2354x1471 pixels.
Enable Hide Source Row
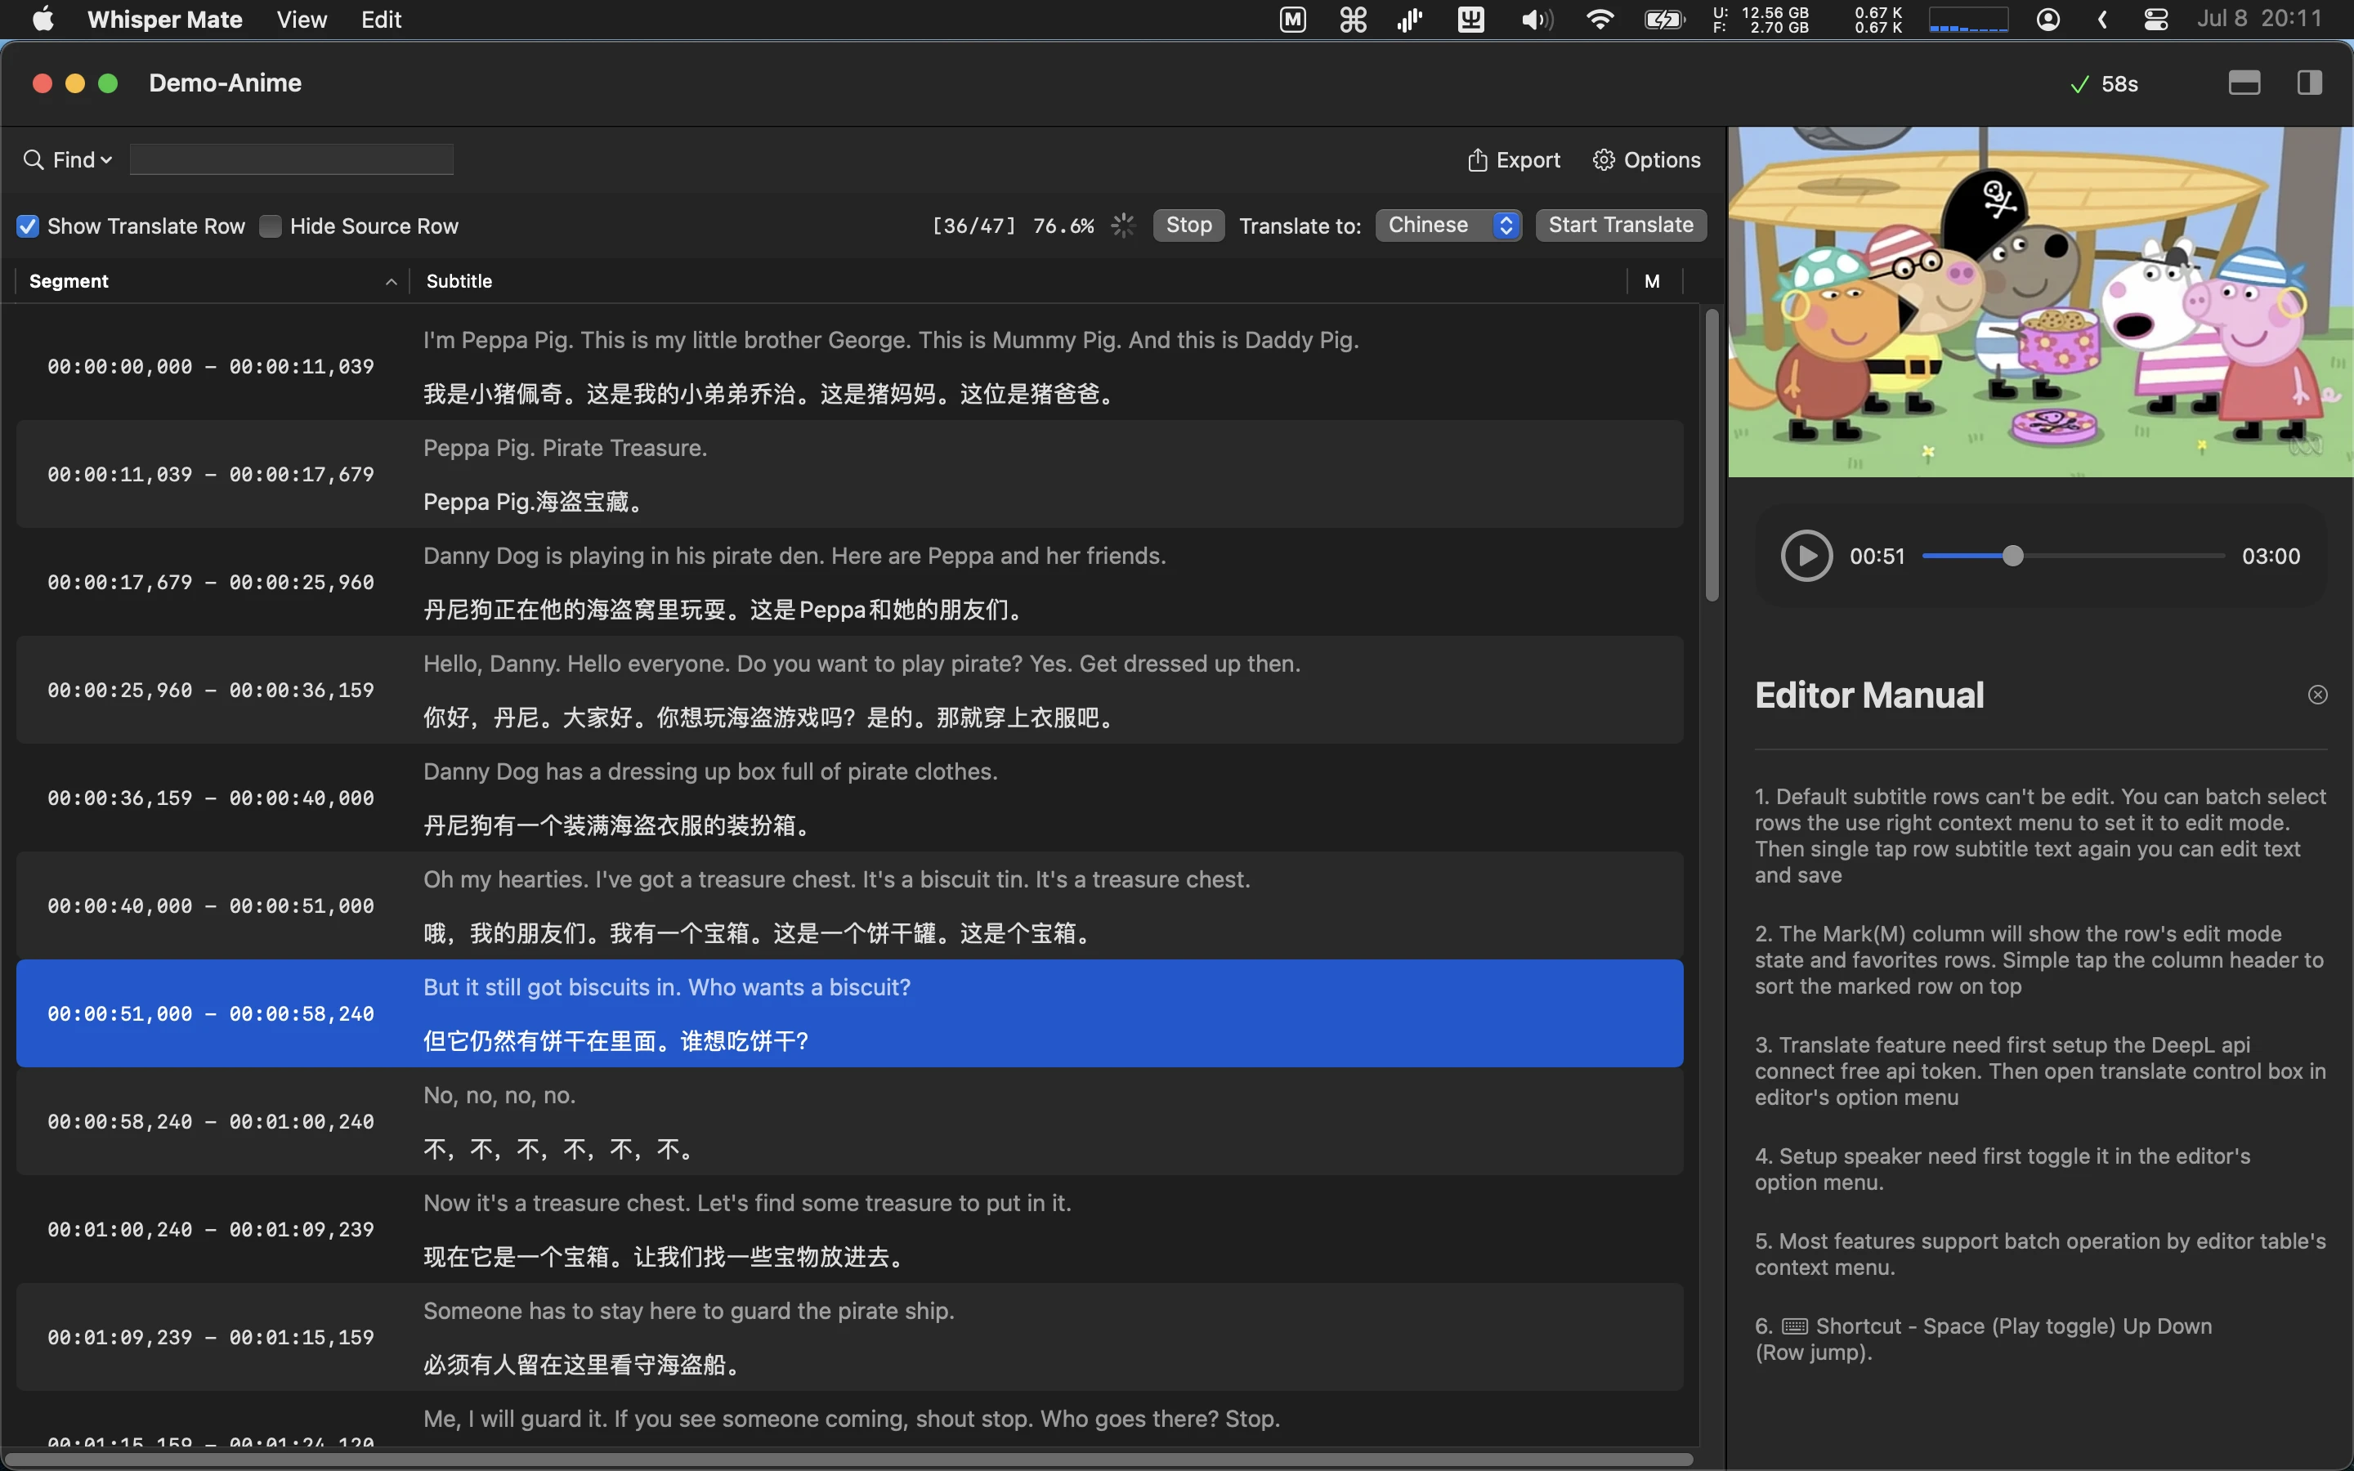(270, 226)
